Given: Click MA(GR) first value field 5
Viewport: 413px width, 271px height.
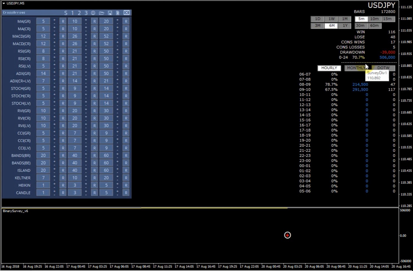Looking at the screenshot, I should tap(43, 21).
